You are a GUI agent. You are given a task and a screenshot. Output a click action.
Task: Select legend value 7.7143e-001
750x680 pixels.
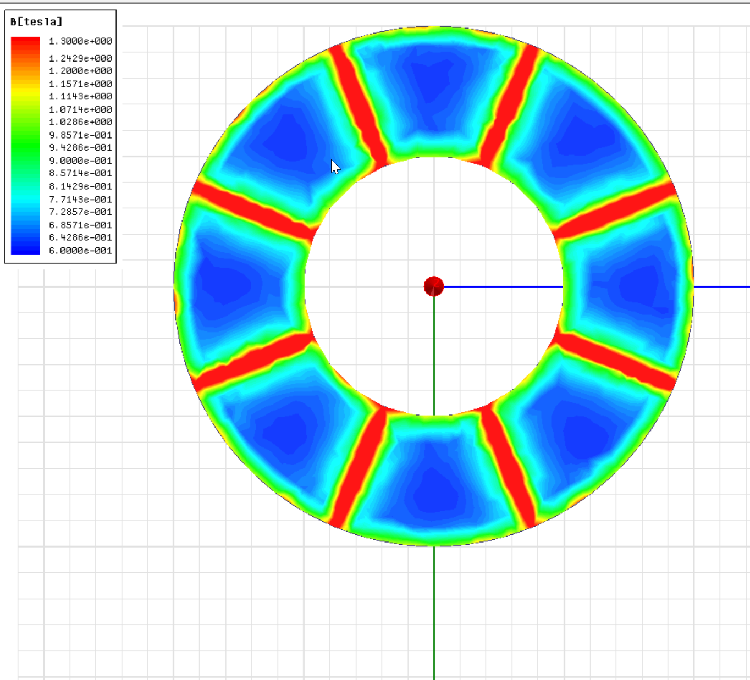(x=80, y=199)
